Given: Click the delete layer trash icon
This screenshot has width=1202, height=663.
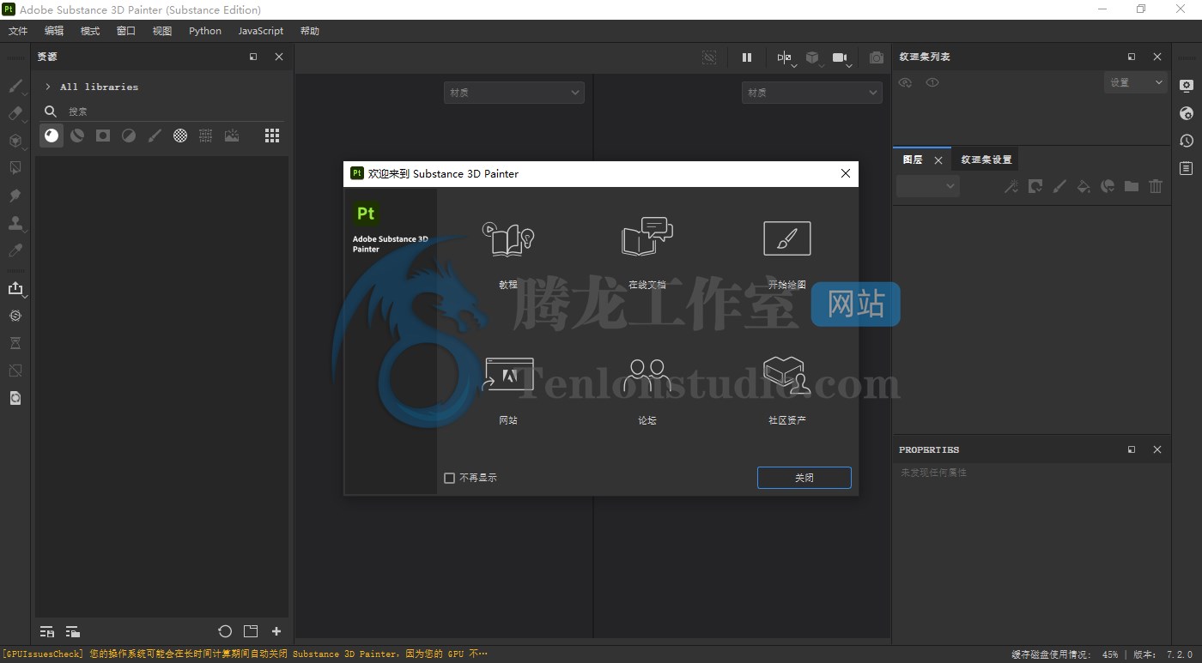Looking at the screenshot, I should click(1156, 186).
